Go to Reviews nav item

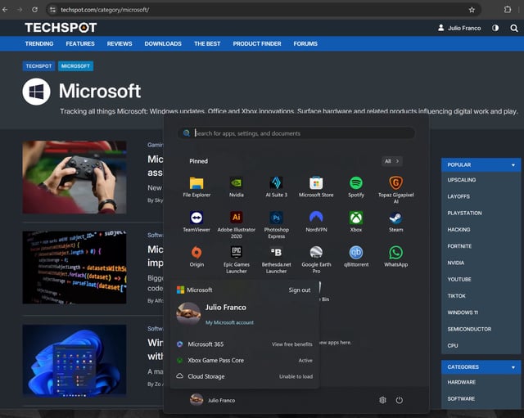(x=120, y=43)
